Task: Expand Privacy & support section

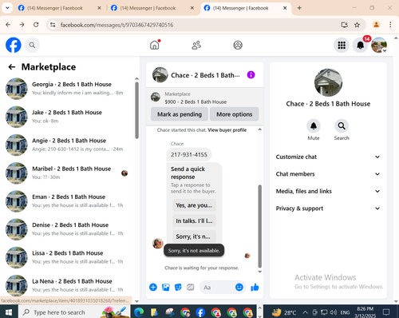Action: coord(328,209)
